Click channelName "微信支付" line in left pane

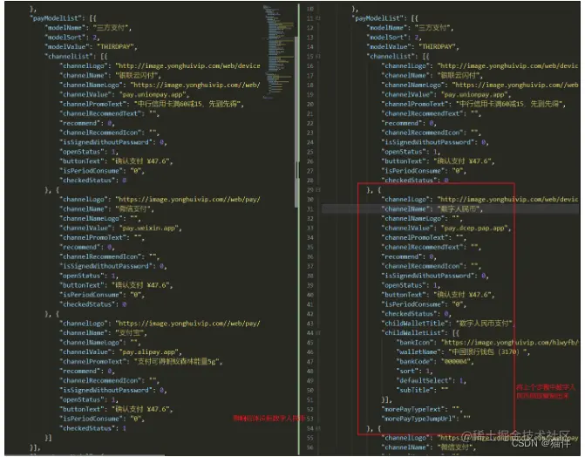(x=106, y=208)
